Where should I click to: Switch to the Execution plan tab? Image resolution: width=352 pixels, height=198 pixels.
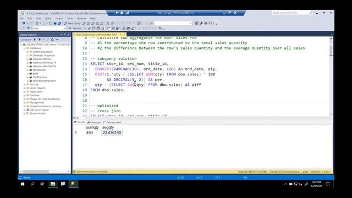click(112, 122)
